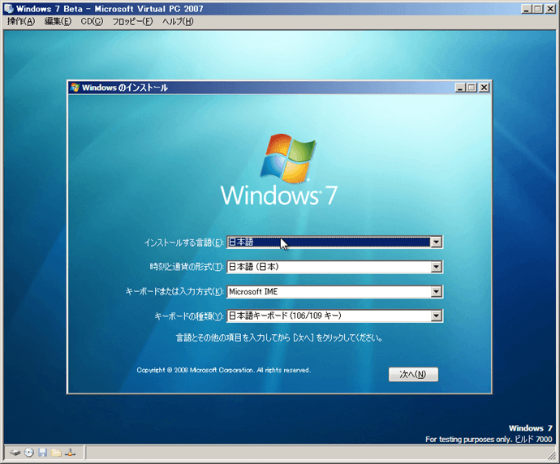Viewport: 560px width, 464px height.
Task: Click the CD drive status icon
Action: click(x=29, y=452)
